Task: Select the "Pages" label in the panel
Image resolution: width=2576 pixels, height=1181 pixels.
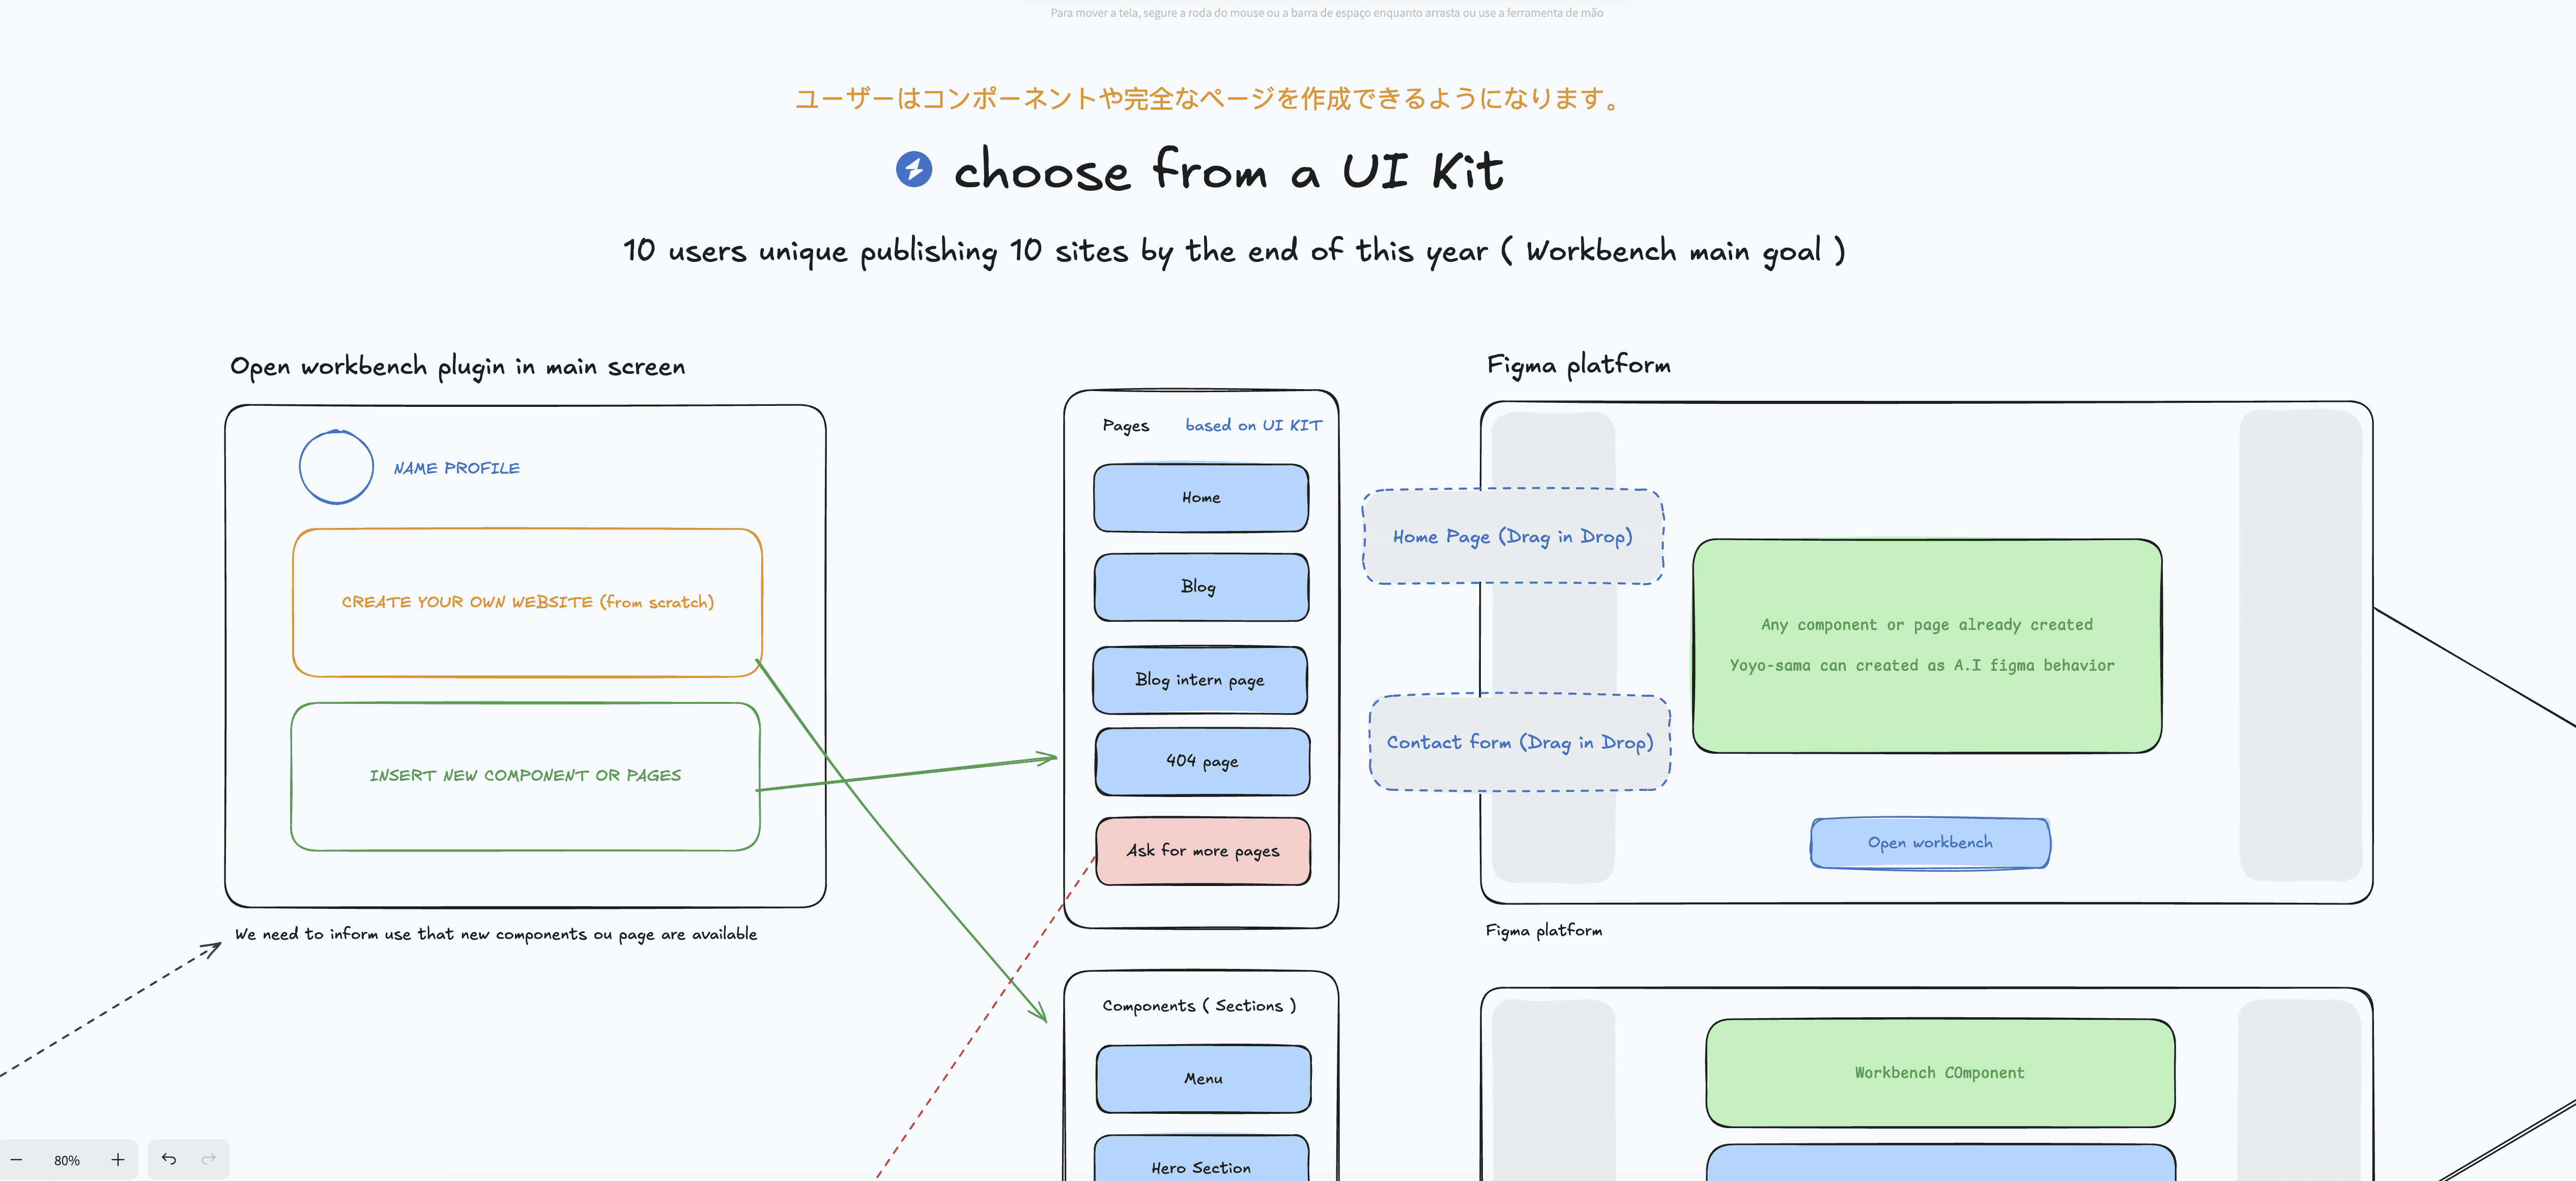Action: 1126,426
